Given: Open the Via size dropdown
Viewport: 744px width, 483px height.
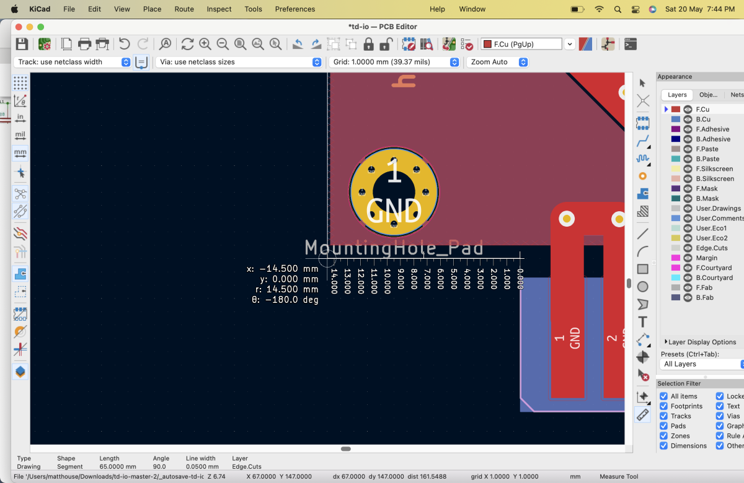Looking at the screenshot, I should click(x=239, y=62).
